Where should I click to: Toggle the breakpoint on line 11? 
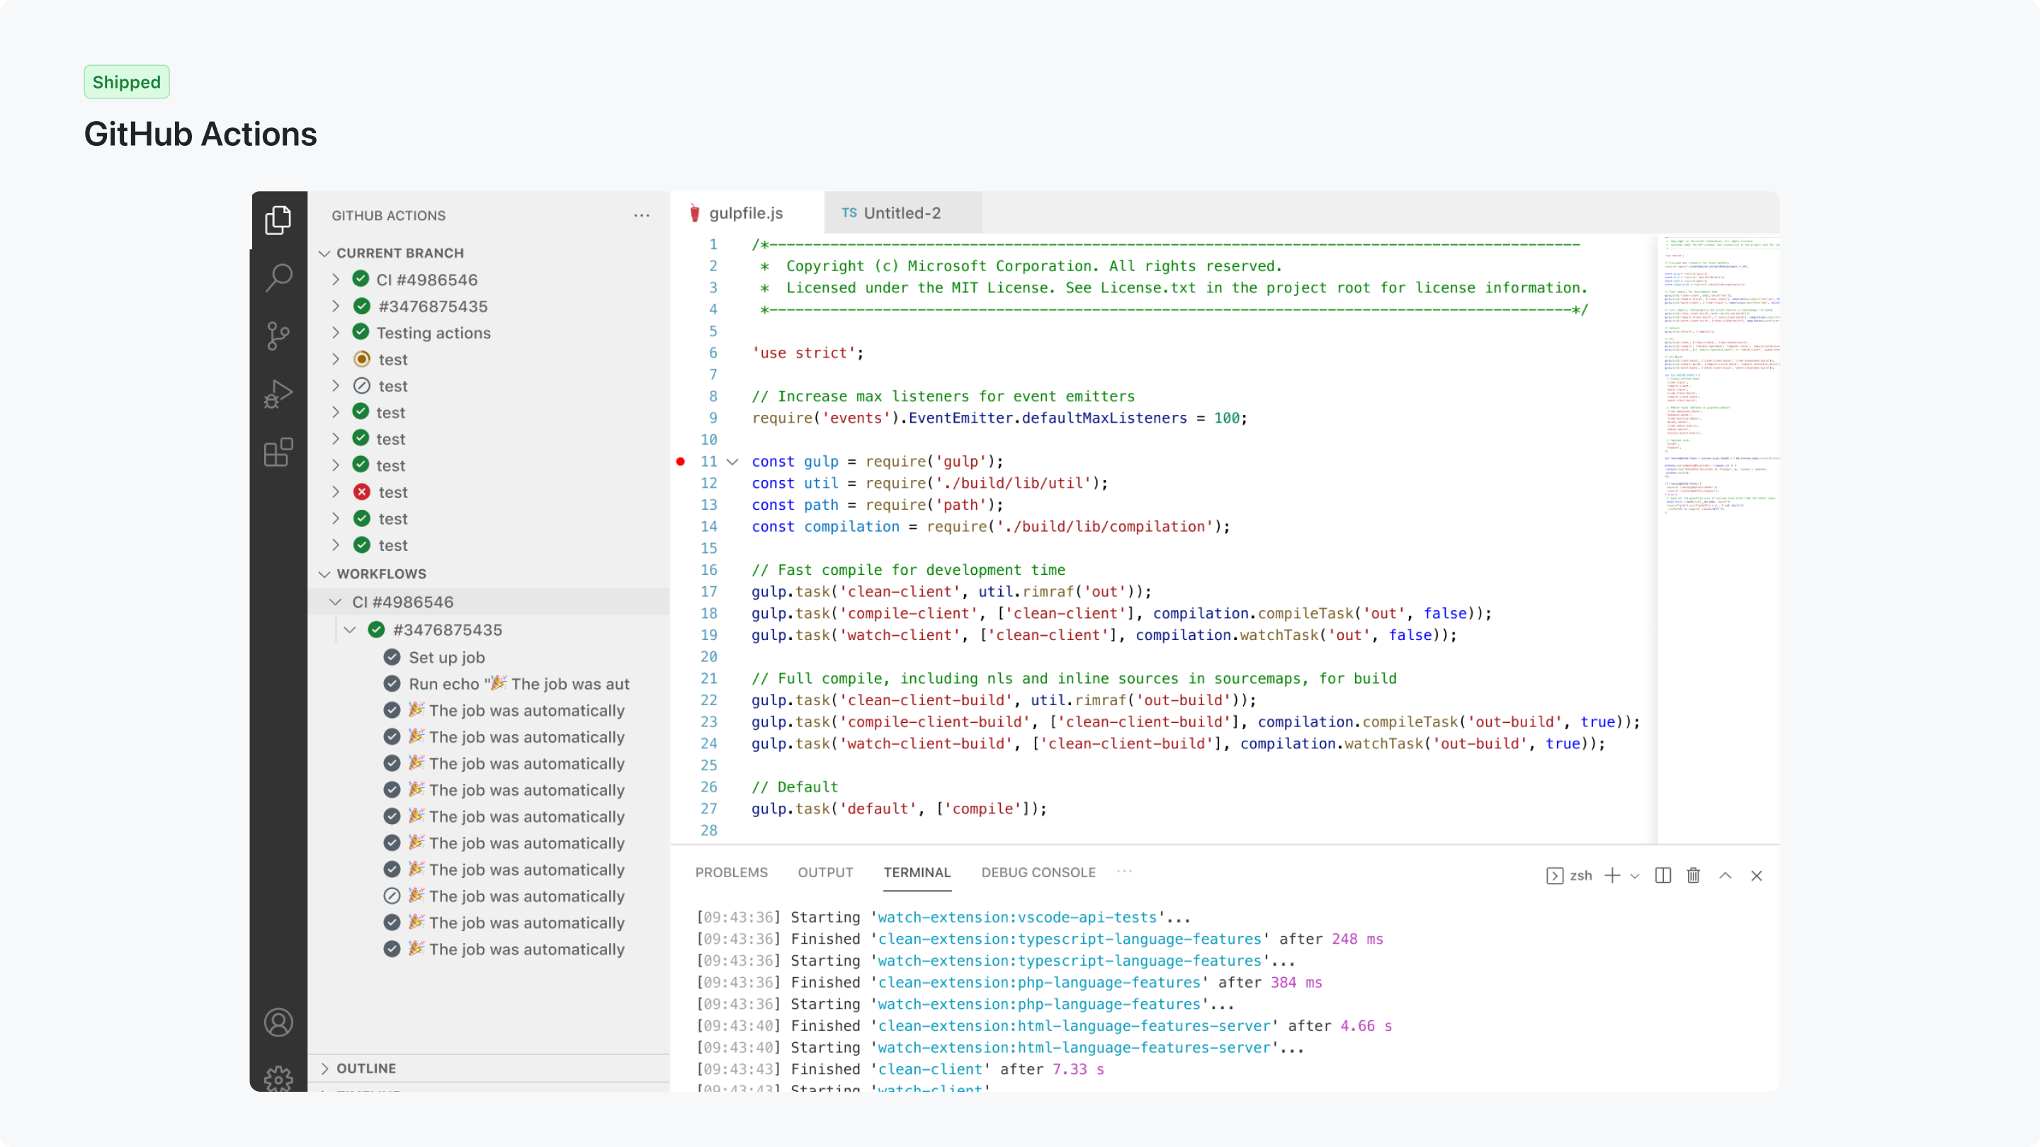point(680,462)
